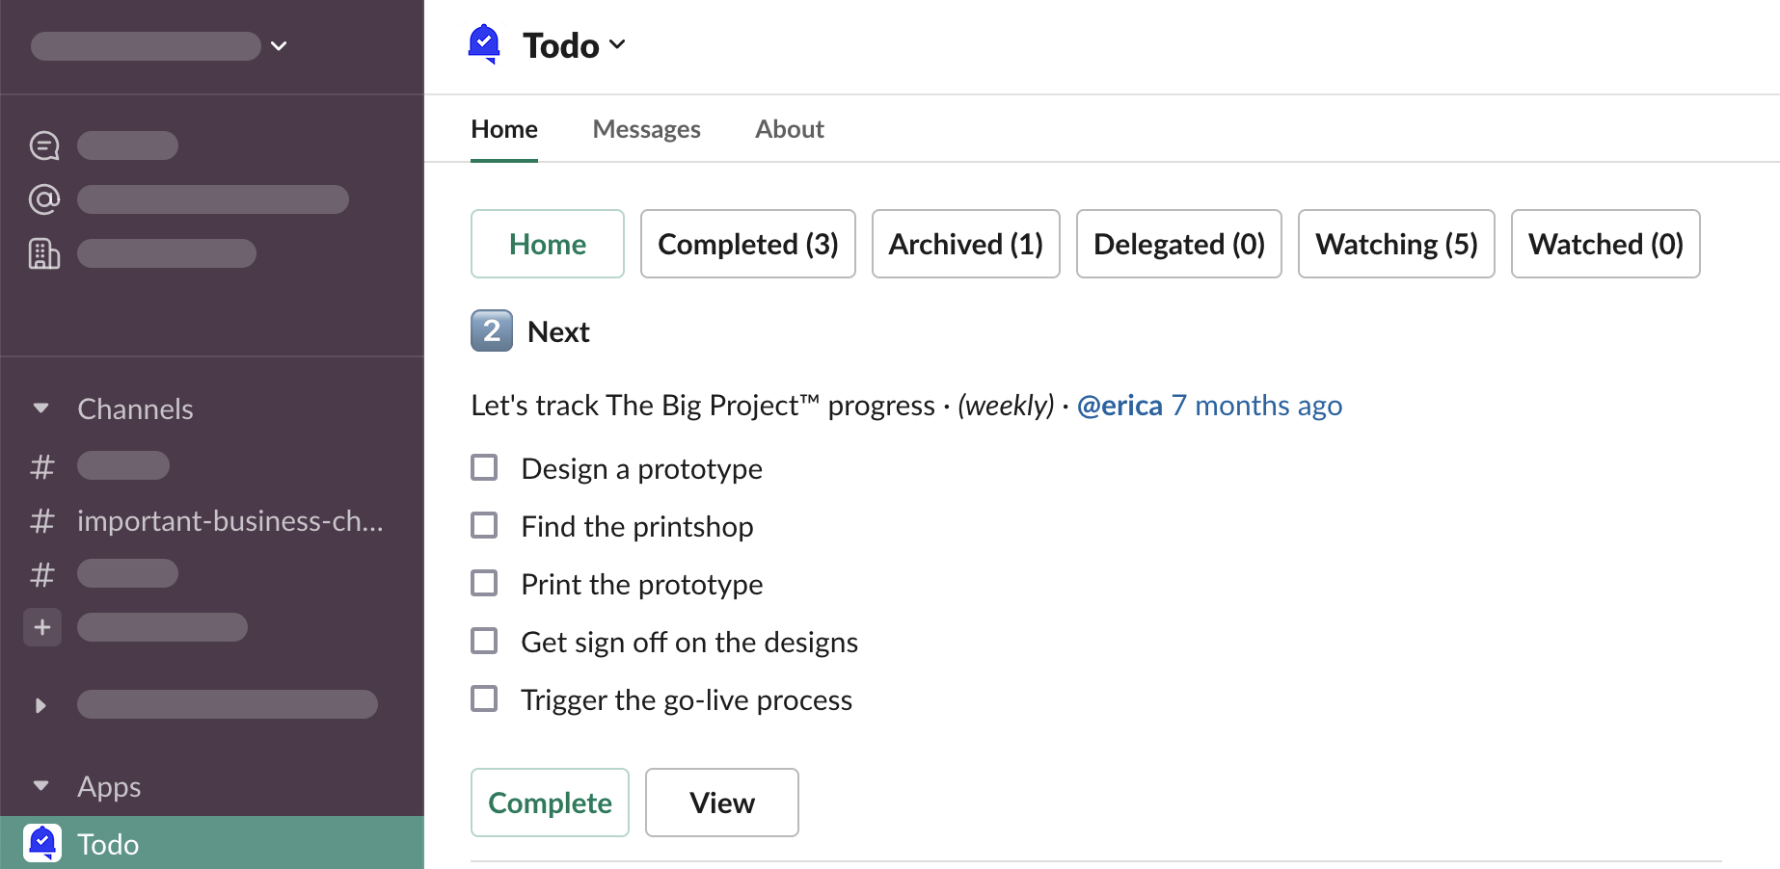Image resolution: width=1780 pixels, height=869 pixels.
Task: Follow the @erica mention link
Action: tap(1119, 406)
